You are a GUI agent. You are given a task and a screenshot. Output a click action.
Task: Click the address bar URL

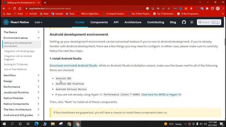click(50, 8)
